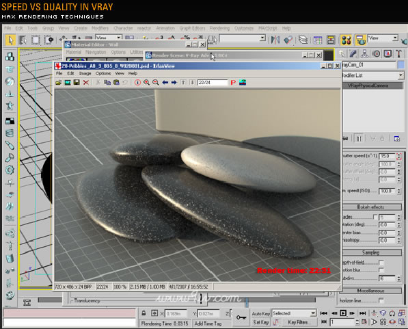Open the IrfanView File menu

pyautogui.click(x=59, y=73)
